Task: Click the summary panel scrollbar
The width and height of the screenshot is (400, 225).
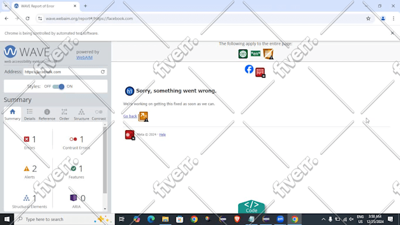Action: click(105, 160)
